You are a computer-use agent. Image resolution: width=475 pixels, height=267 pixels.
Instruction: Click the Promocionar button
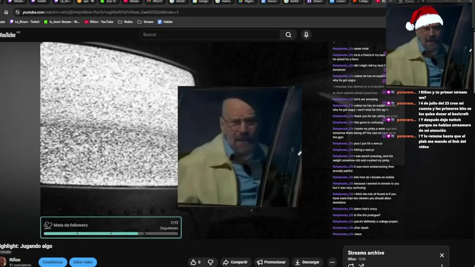(271, 262)
